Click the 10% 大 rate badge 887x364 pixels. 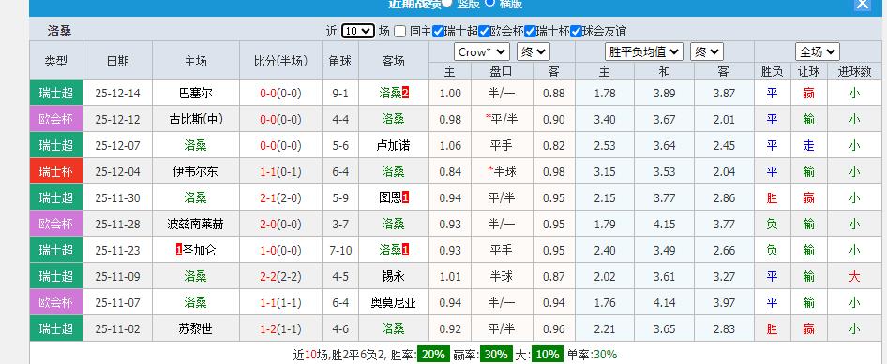pyautogui.click(x=548, y=355)
